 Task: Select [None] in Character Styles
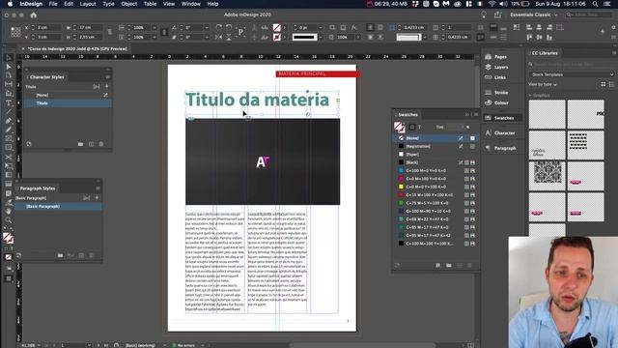pos(68,95)
